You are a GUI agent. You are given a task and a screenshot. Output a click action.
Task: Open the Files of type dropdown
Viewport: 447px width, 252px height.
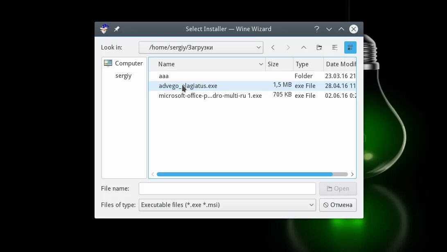(227, 205)
